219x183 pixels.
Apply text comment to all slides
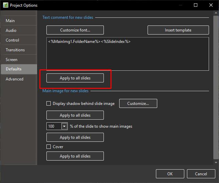[x=75, y=78]
